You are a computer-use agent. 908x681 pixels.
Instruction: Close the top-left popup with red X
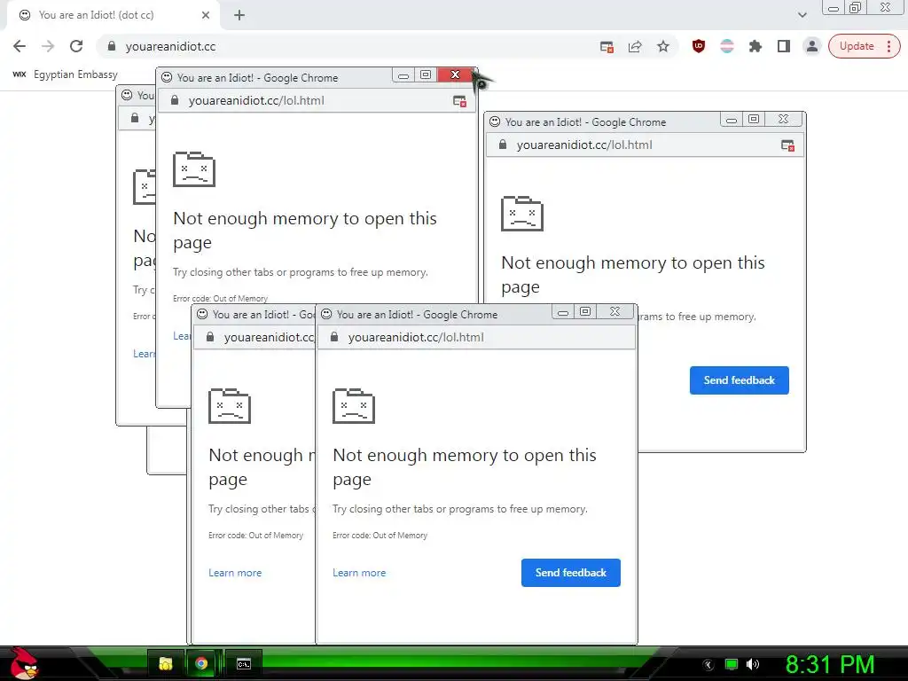[455, 74]
